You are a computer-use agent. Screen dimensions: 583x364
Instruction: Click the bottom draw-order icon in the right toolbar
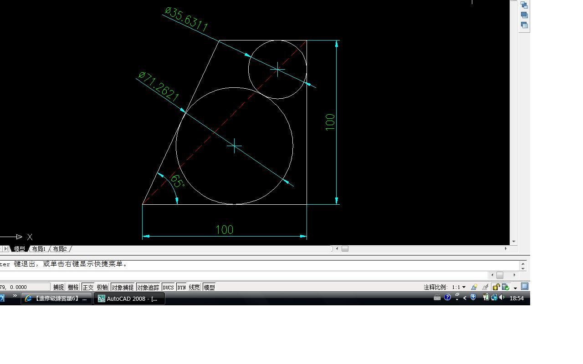[x=524, y=25]
